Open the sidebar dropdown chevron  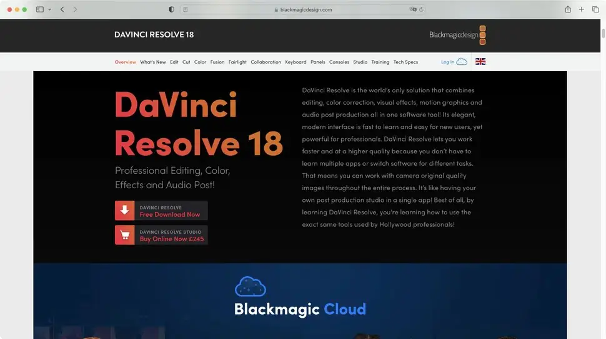(x=49, y=9)
